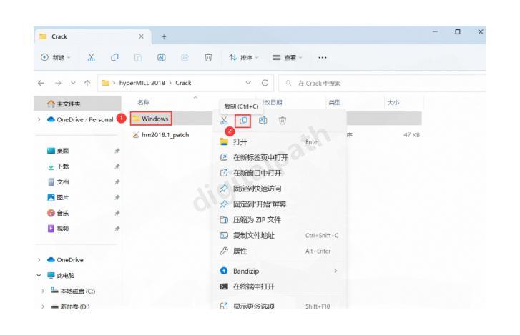Image resolution: width=520 pixels, height=335 pixels.
Task: Go back with the left arrow button
Action: tap(41, 83)
